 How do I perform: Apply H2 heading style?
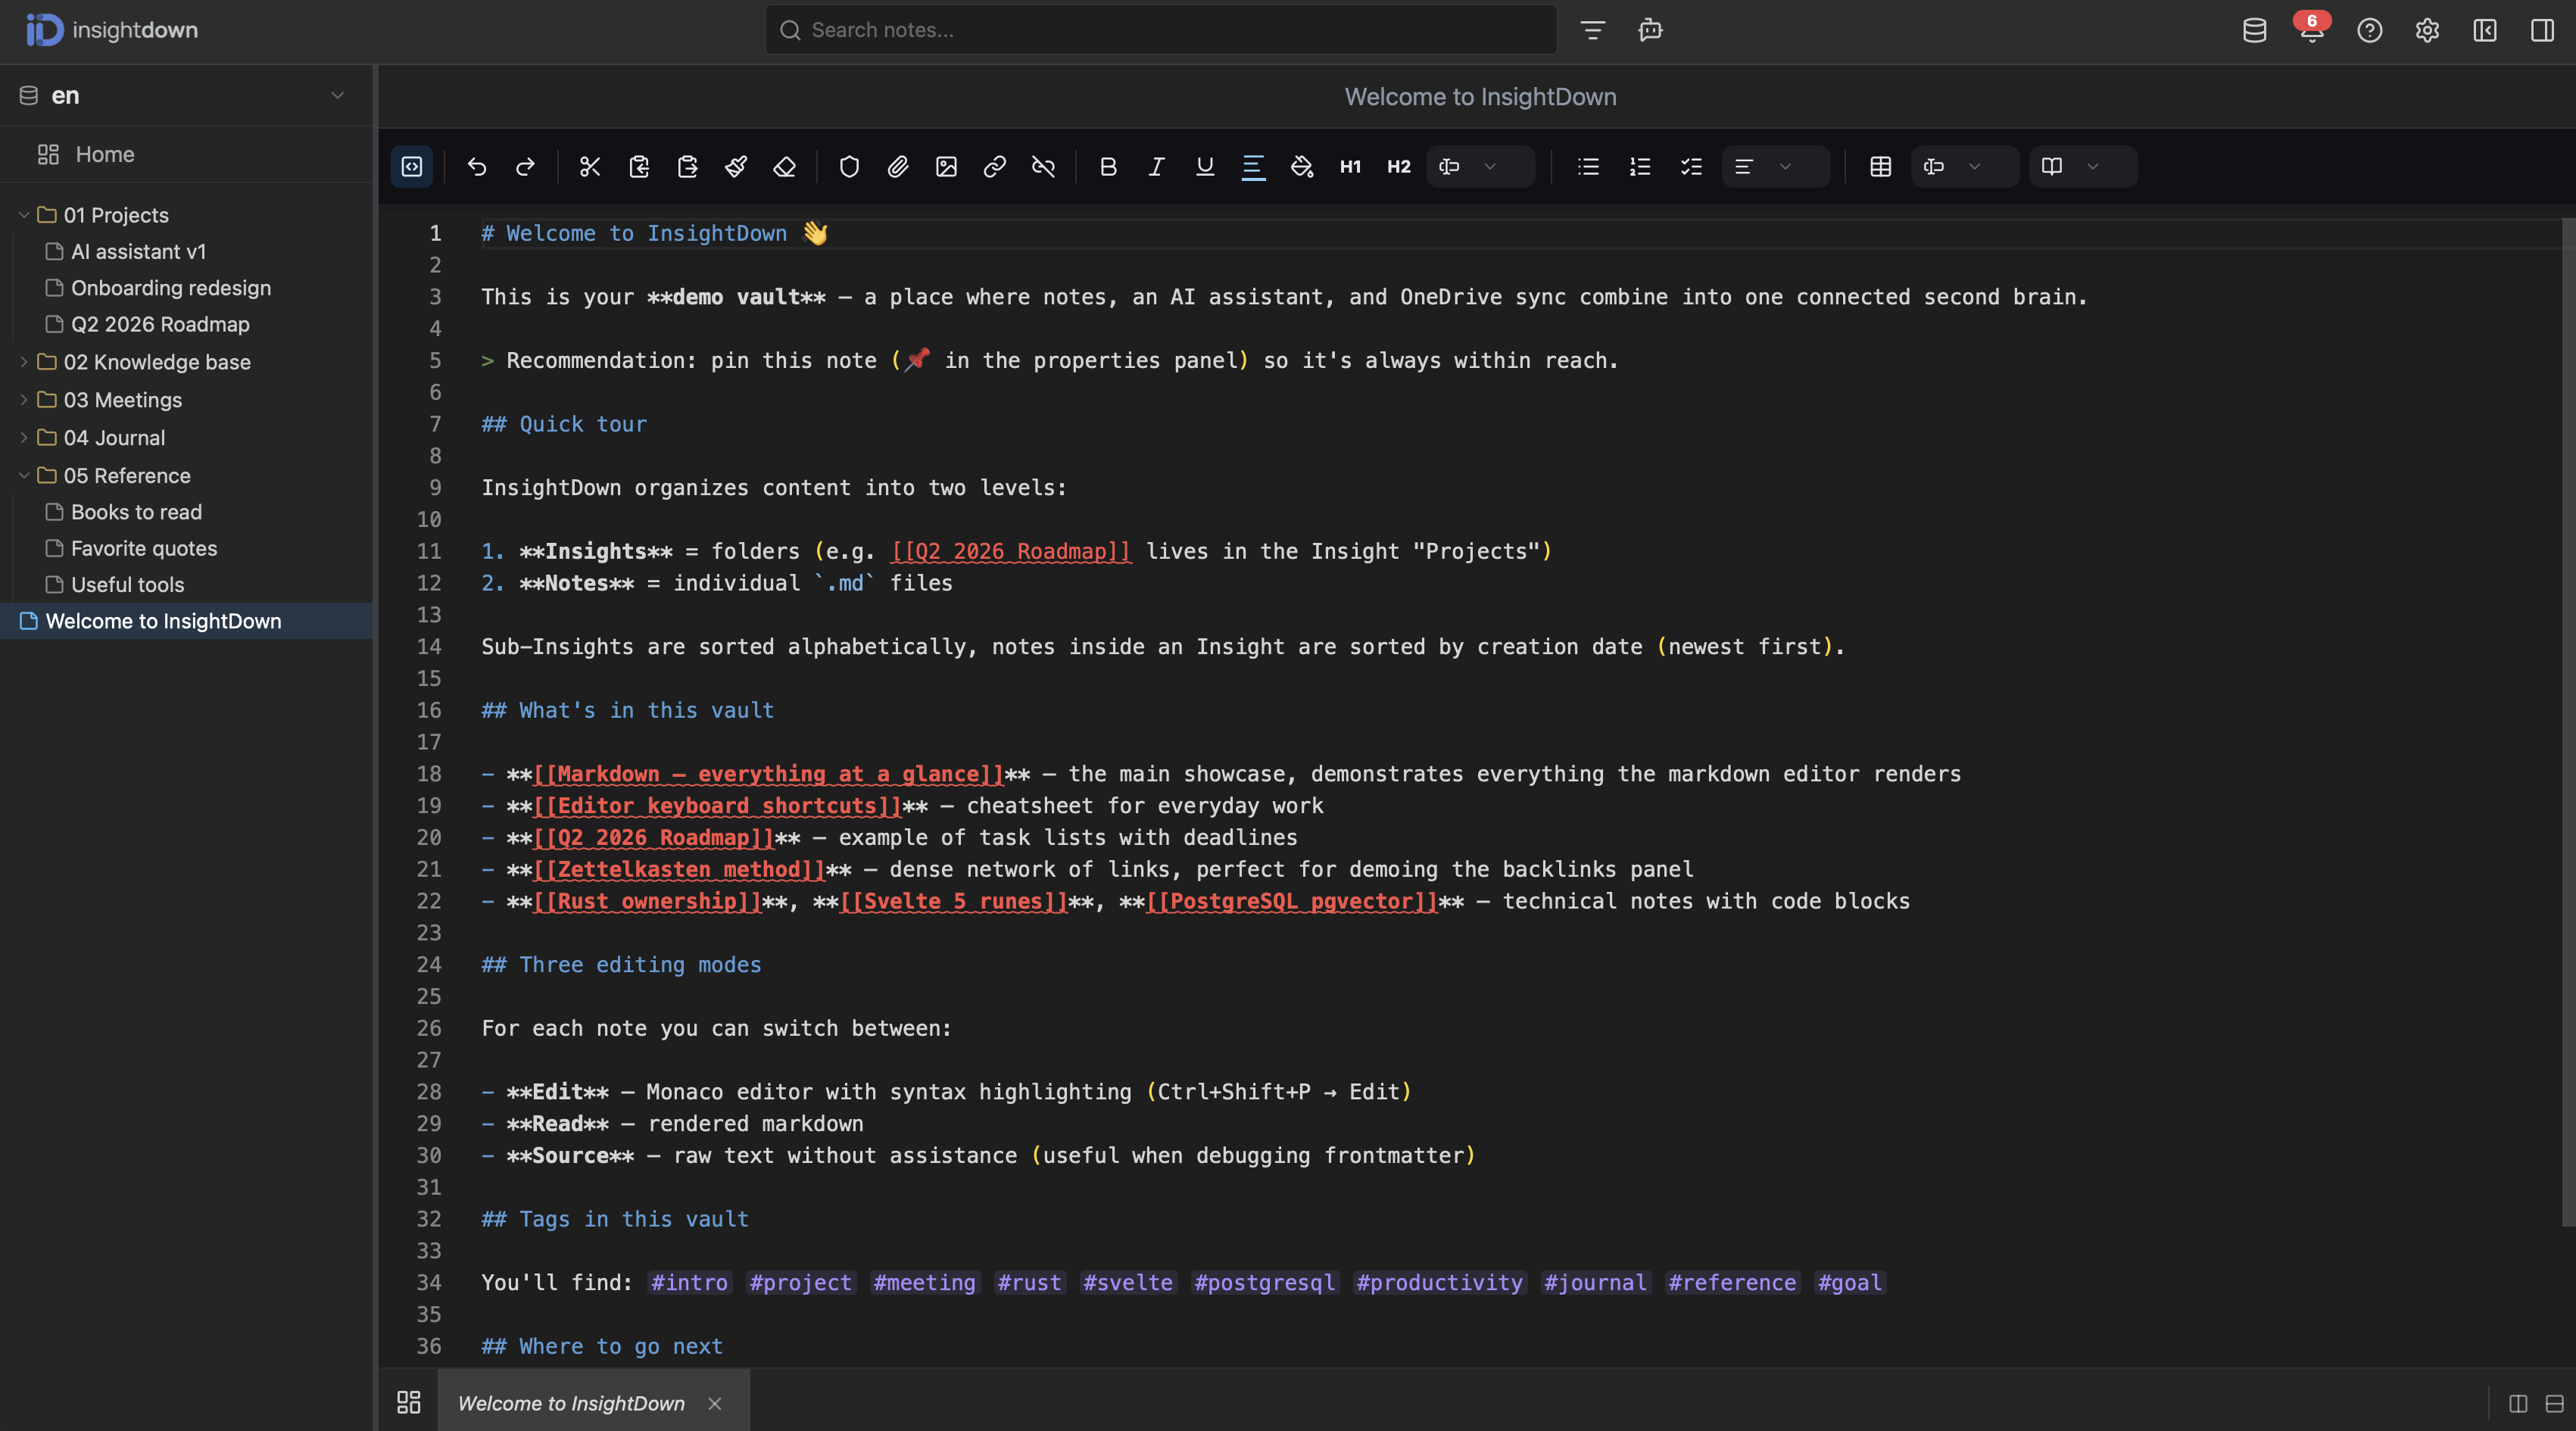pos(1399,167)
